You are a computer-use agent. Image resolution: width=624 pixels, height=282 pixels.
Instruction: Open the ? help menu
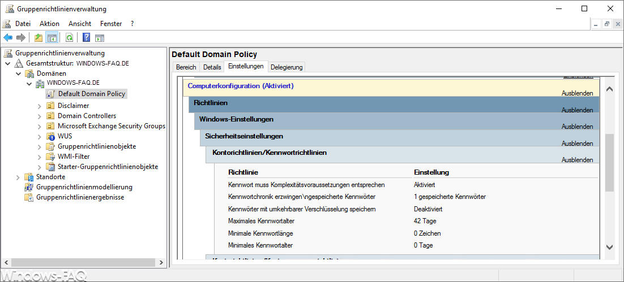[132, 24]
